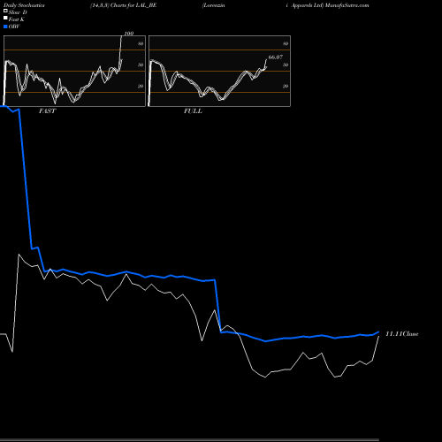Screen dimensions: 442x442
Task: Click the blue OBV legend swatch
Action: [5, 27]
